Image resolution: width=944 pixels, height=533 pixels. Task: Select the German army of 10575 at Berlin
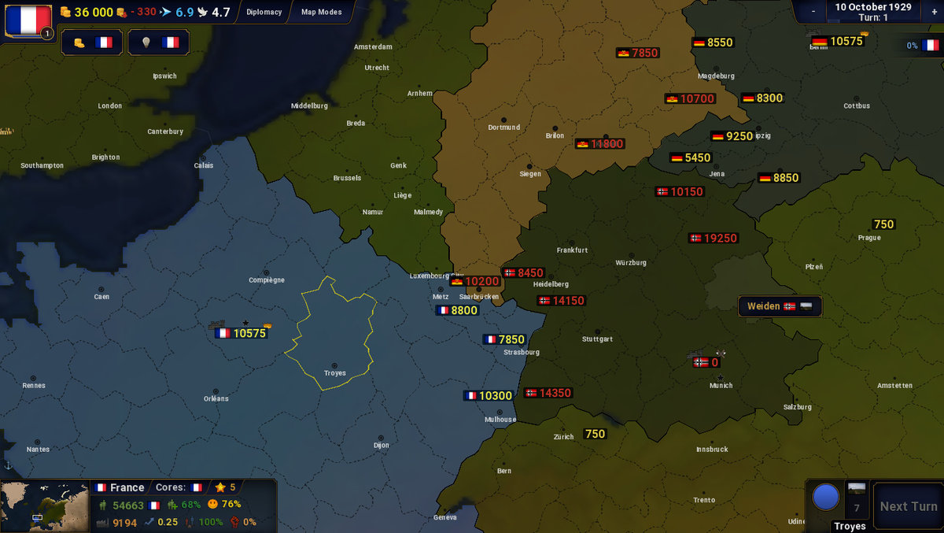coord(838,41)
